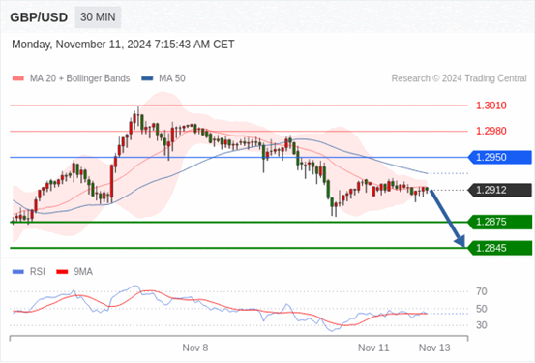This screenshot has height=363, width=535.
Task: Click 'Research © 2024 Trading Central' credit text
Action: 459,78
